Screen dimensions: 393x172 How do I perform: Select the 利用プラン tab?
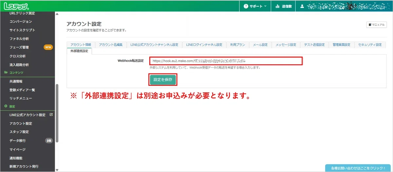point(237,45)
